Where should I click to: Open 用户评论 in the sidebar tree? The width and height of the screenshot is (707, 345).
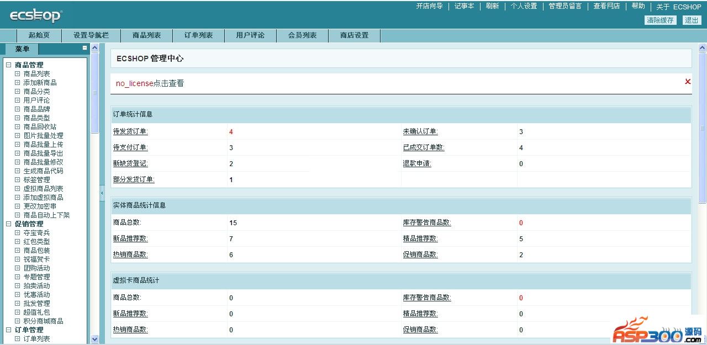[36, 100]
